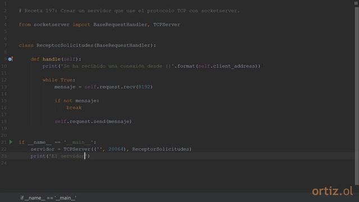359x202 pixels.
Task: Click the green run arrow beside the main block
Action: [x=11, y=142]
